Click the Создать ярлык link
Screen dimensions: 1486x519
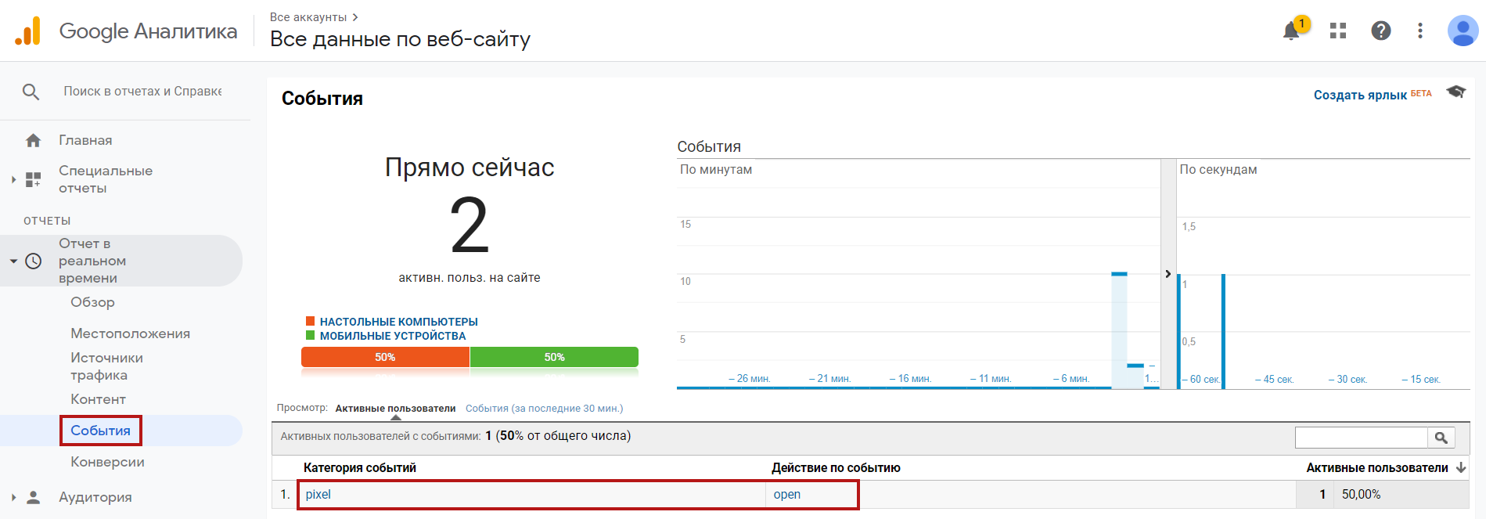(x=1360, y=95)
